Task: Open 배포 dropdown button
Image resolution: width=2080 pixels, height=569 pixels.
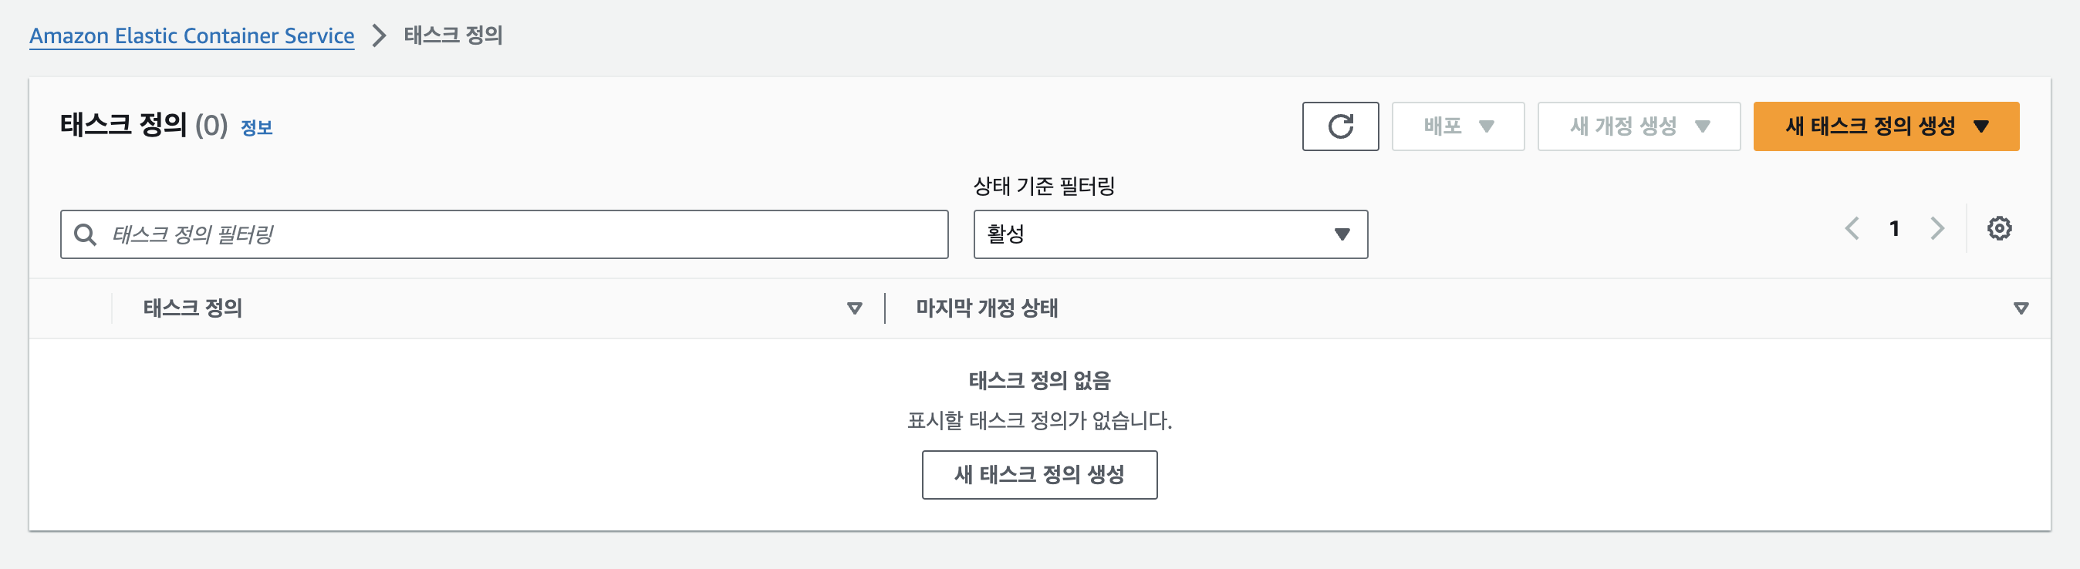Action: click(x=1457, y=126)
